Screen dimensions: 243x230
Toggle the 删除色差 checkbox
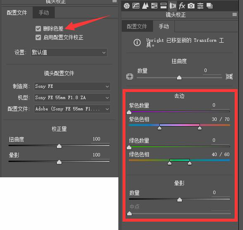point(38,28)
